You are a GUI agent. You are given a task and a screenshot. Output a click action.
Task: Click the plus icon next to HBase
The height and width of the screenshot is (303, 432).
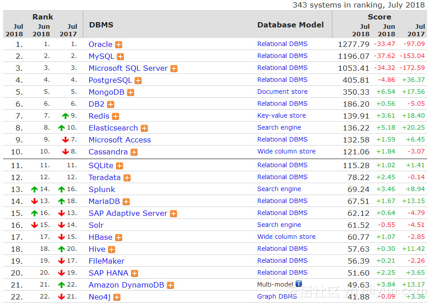(x=119, y=238)
